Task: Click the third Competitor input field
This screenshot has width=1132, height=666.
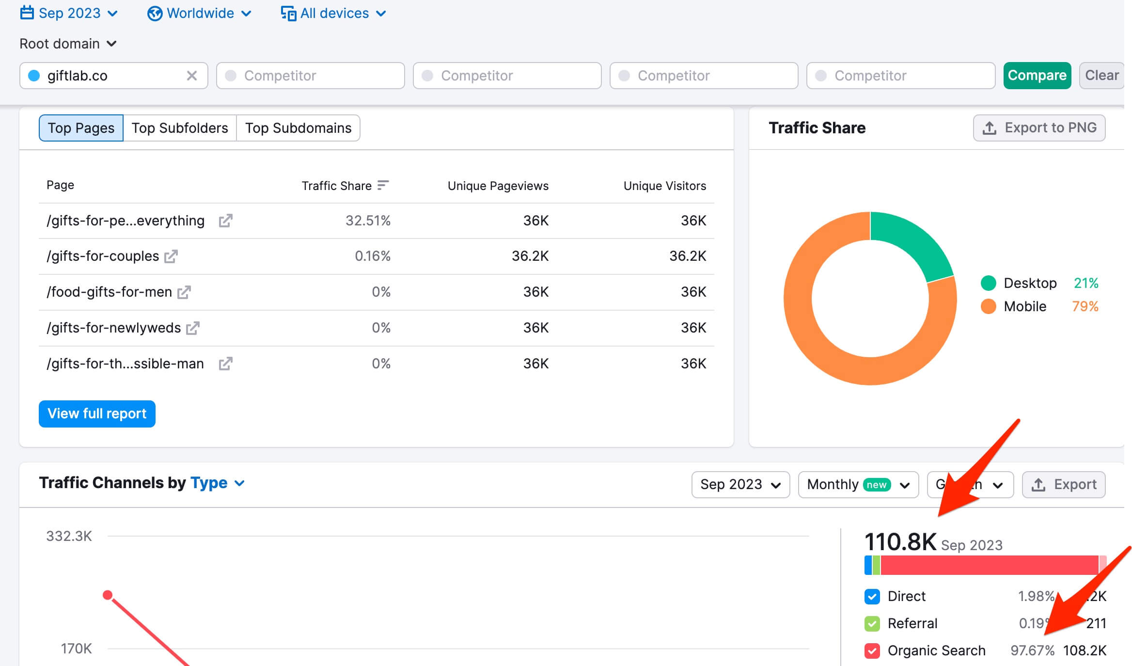Action: tap(704, 76)
